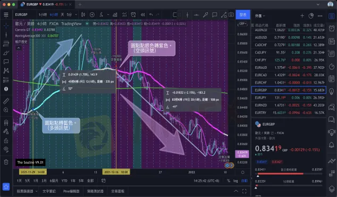Collapse the indicator legend chevron

click(19, 48)
